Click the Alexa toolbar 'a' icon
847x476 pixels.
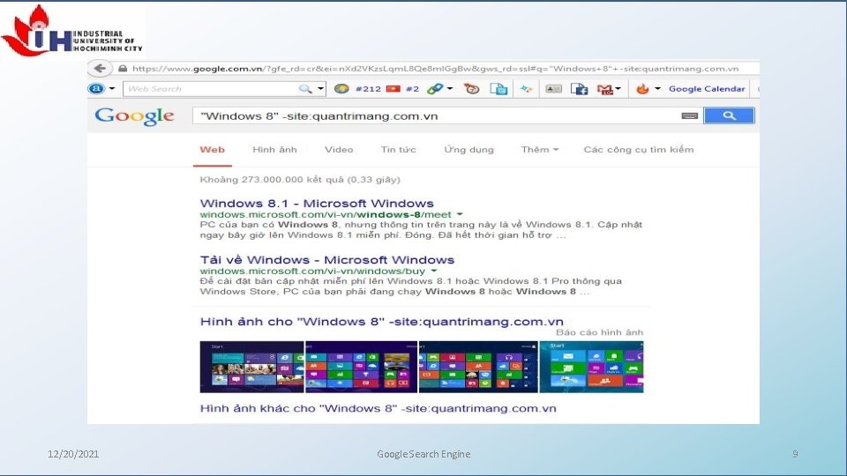96,88
